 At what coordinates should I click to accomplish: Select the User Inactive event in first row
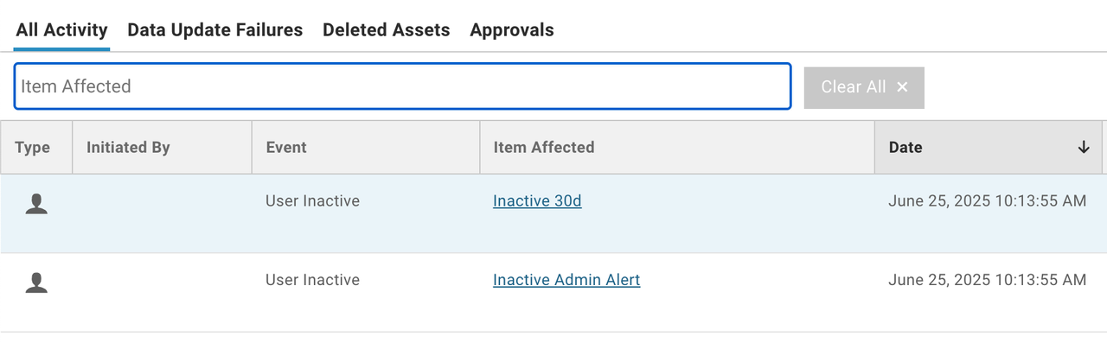(x=312, y=201)
